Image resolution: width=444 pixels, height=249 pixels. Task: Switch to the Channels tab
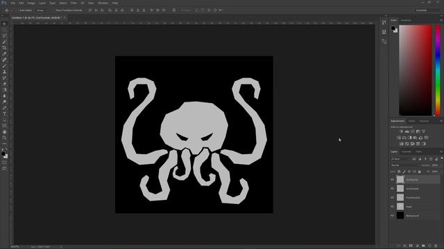[x=407, y=152]
